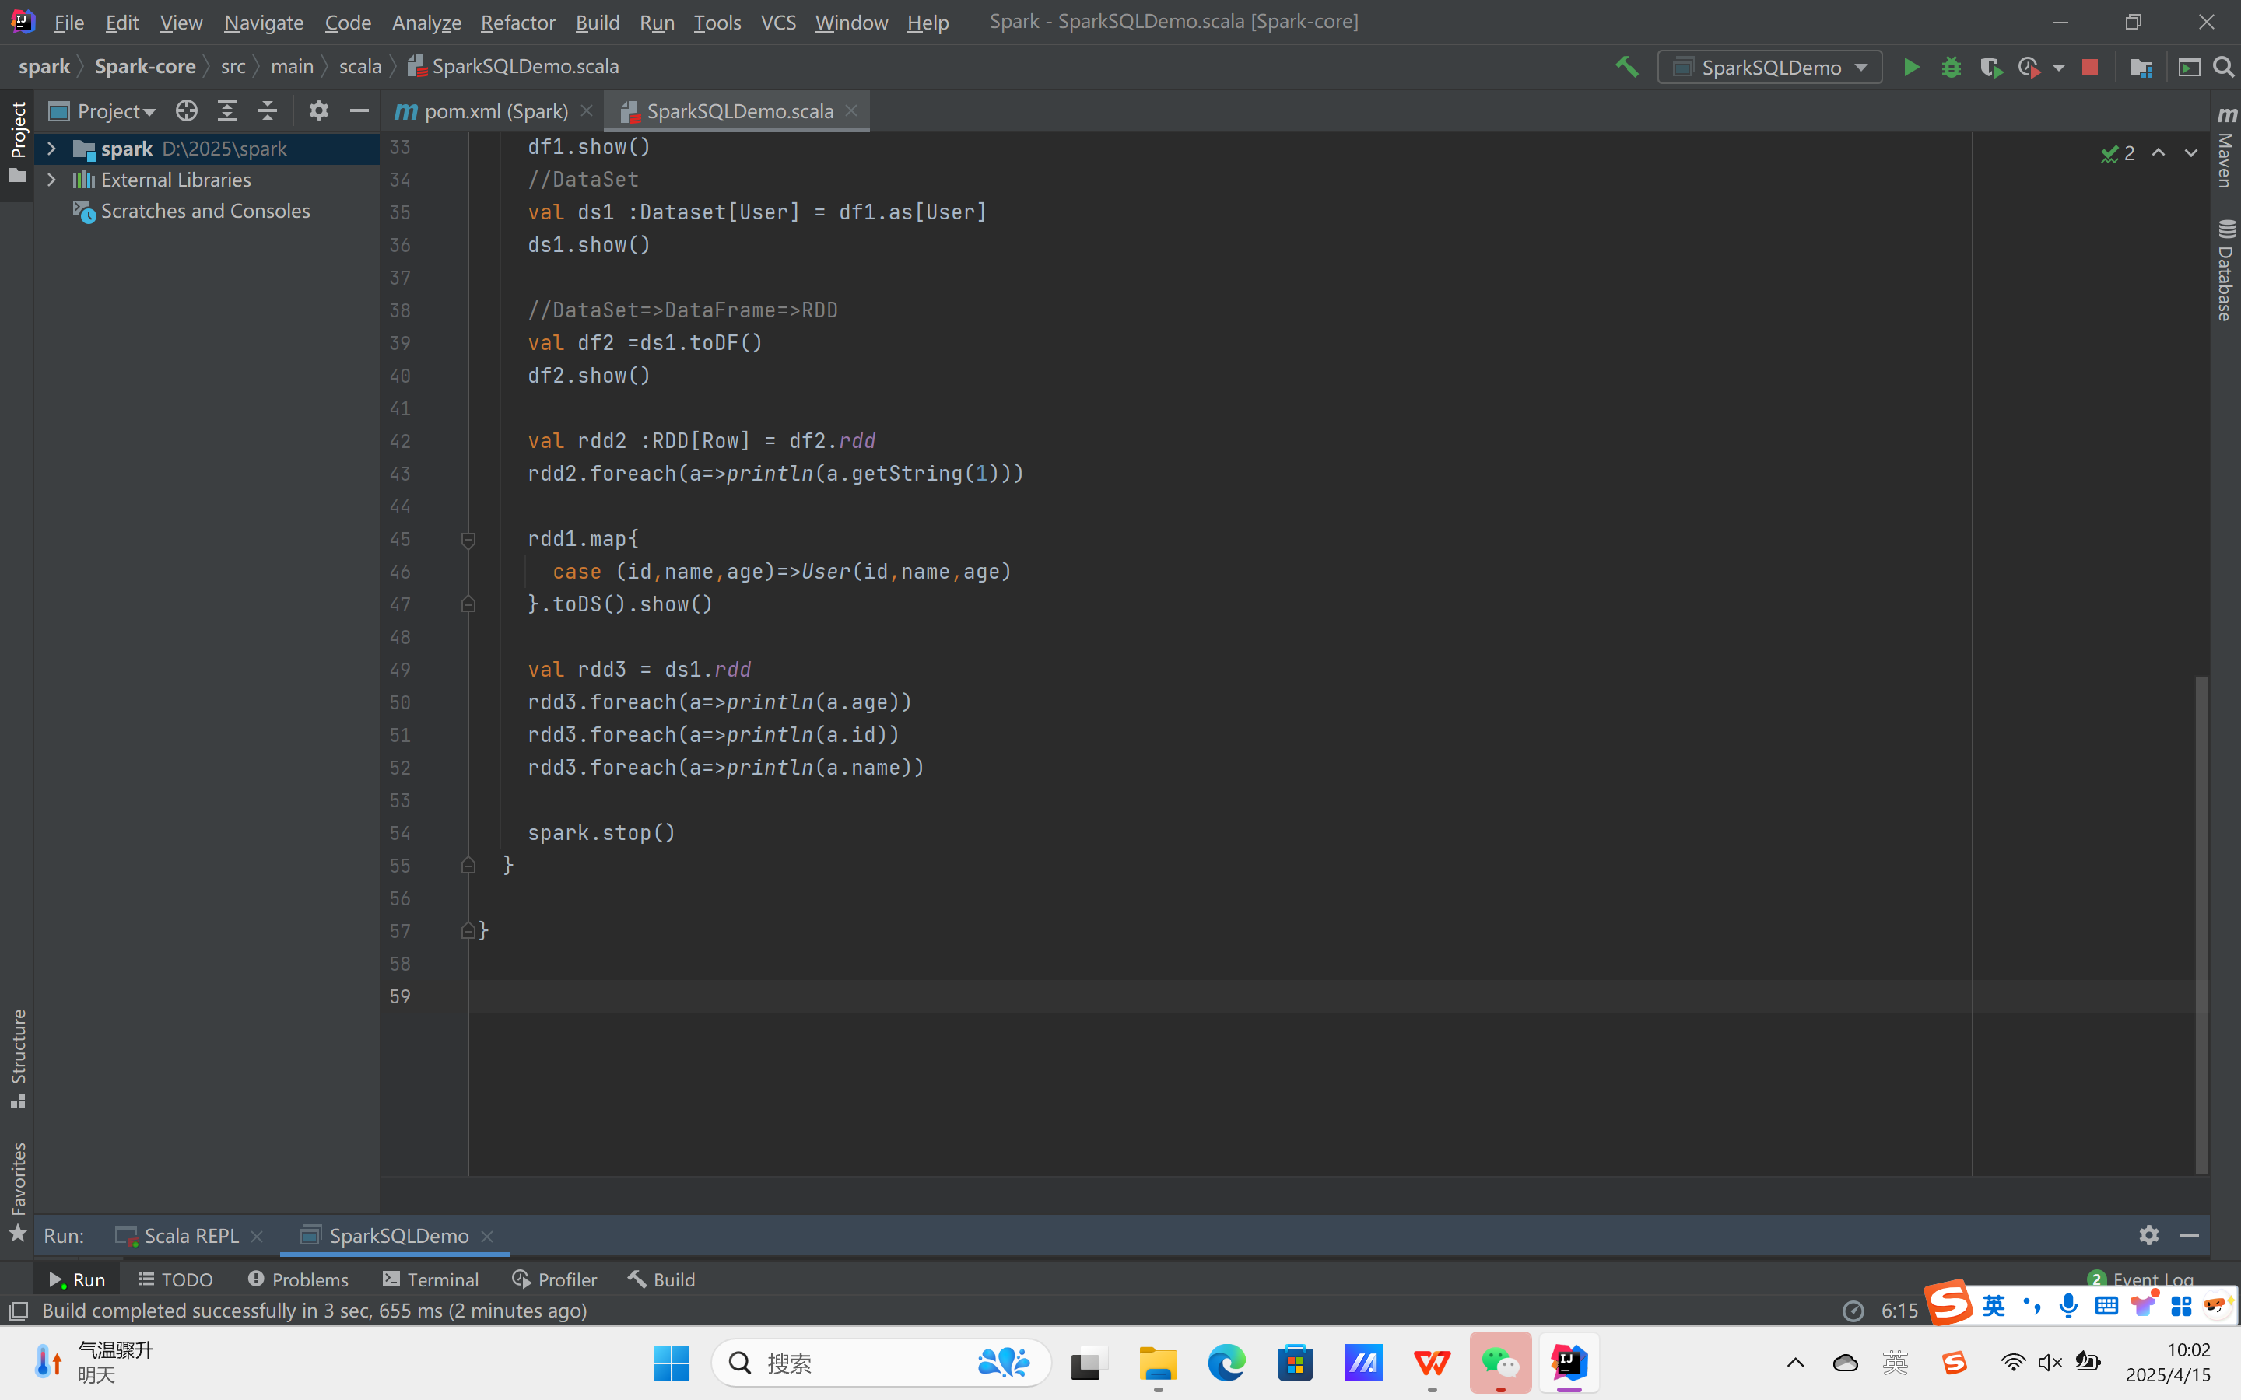Open Project panel settings gear
This screenshot has height=1400, width=2241.
click(x=318, y=111)
